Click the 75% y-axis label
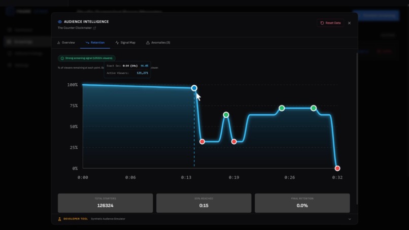This screenshot has height=230, width=409. pyautogui.click(x=74, y=106)
